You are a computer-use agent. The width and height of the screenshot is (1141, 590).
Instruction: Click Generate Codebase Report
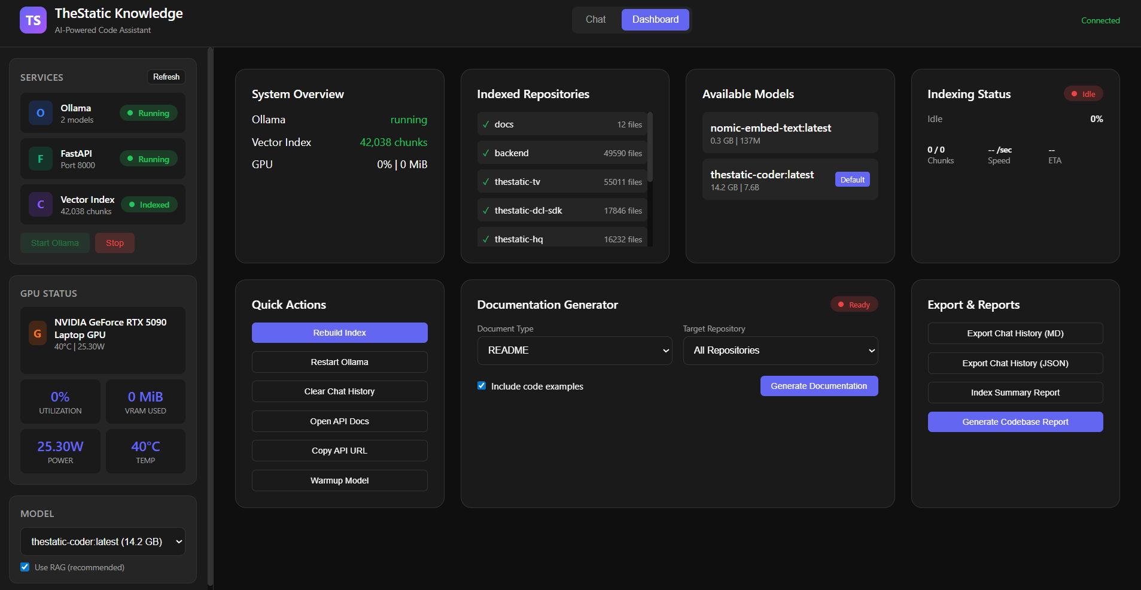1015,422
